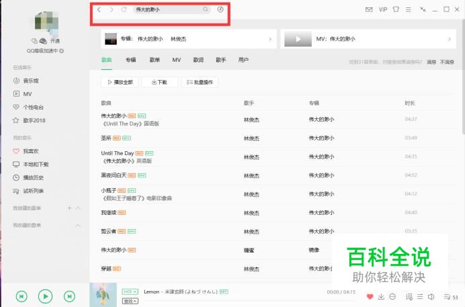Screen dimensions: 465x307
Task: Open more options circle icon in player
Action: click(392, 296)
